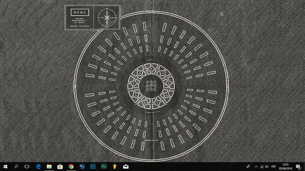Change the ESP input language
The image size is (305, 171).
tap(273, 167)
